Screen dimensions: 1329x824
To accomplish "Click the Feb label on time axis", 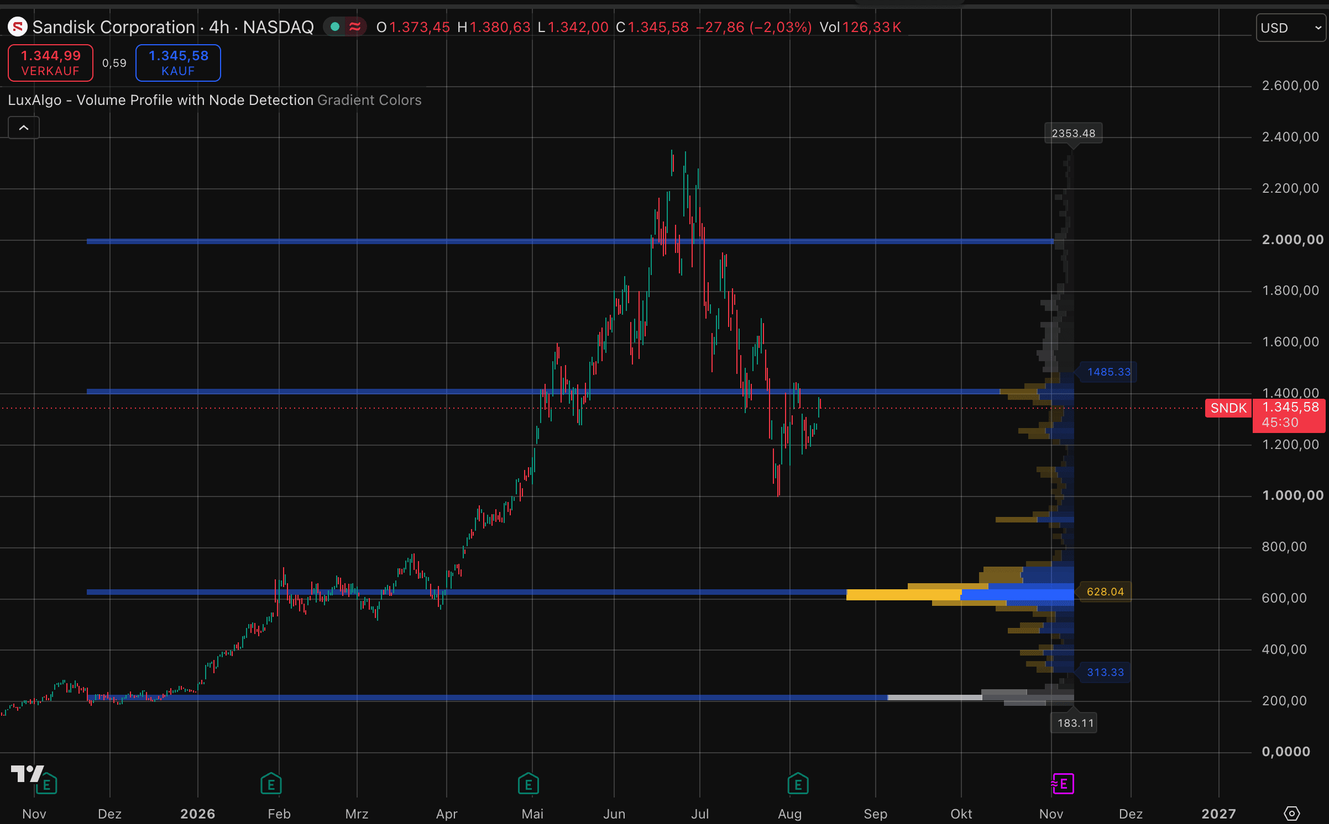I will pos(279,814).
